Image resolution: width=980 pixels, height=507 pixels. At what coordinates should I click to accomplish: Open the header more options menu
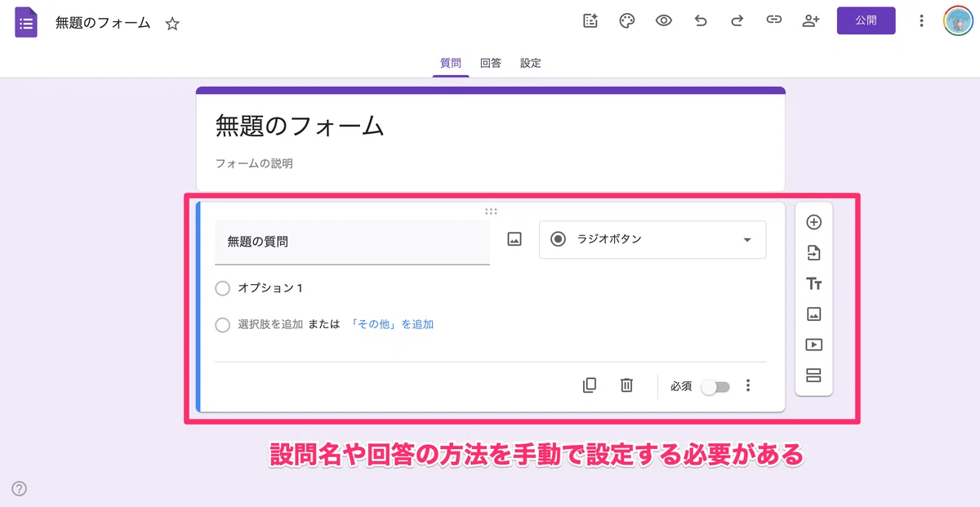click(921, 21)
